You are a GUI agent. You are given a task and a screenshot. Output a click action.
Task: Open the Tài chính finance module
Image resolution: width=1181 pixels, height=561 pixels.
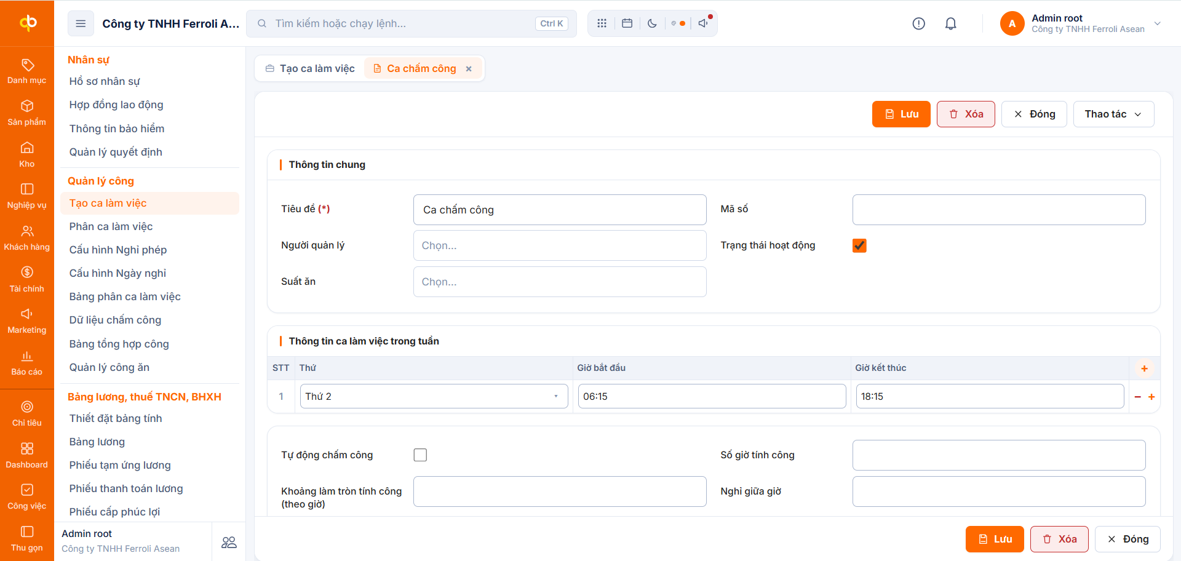(27, 279)
